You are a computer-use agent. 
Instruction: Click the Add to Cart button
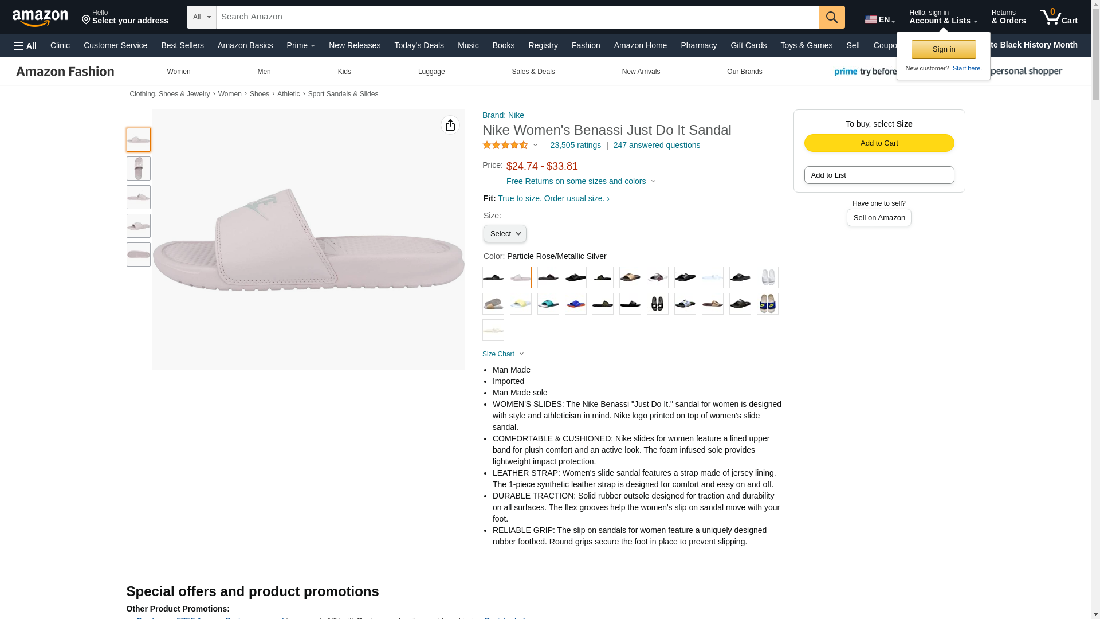879,143
